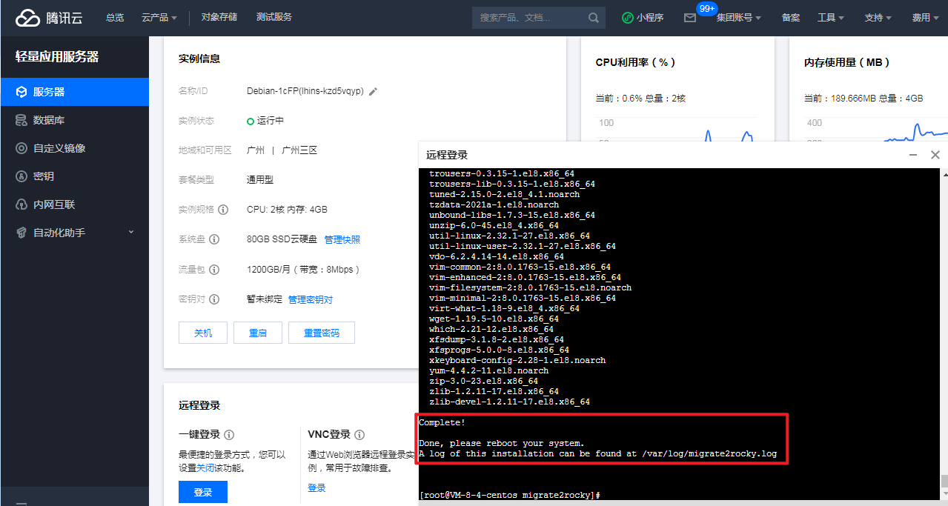The width and height of the screenshot is (948, 506).
Task: Open the mail messages envelope icon
Action: pyautogui.click(x=690, y=18)
